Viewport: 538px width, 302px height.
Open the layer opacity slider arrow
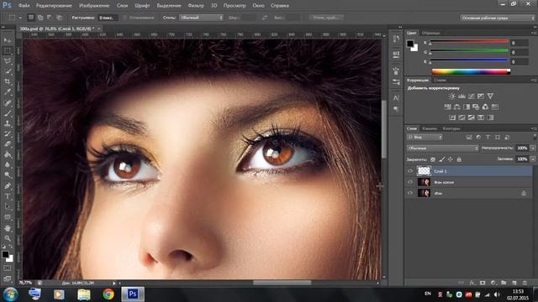coord(533,148)
